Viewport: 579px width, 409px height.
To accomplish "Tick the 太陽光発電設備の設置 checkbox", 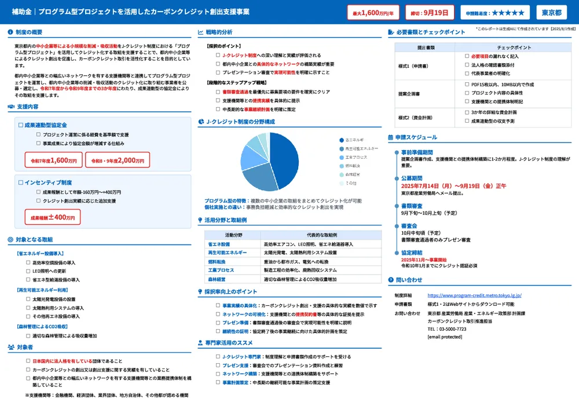I will click(28, 299).
